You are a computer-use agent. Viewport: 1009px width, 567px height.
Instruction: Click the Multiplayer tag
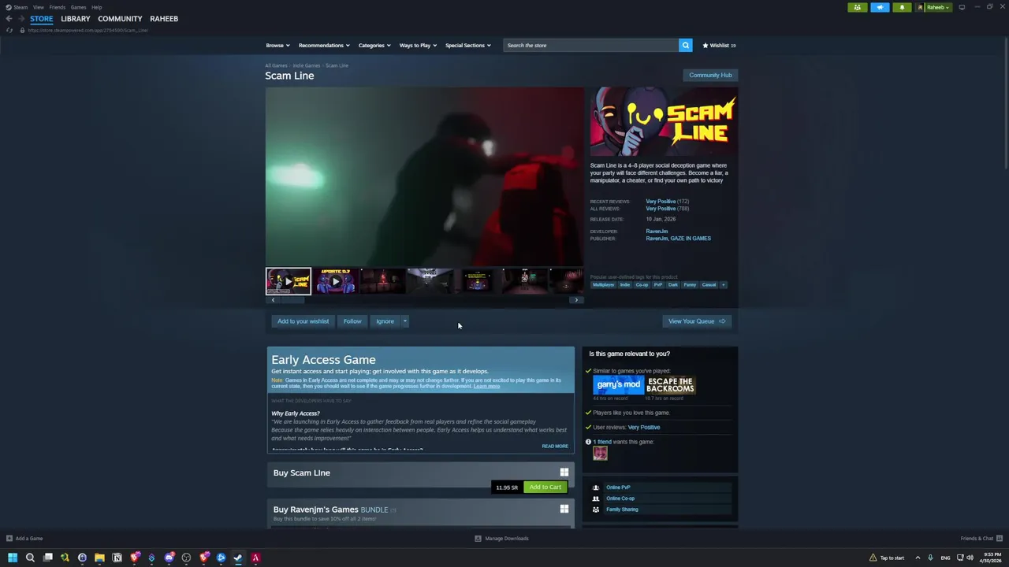pos(603,284)
